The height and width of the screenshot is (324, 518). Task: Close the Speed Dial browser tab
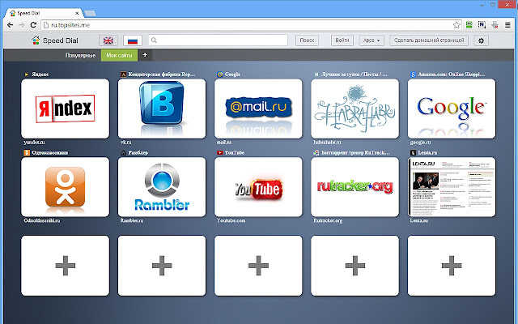[x=77, y=13]
